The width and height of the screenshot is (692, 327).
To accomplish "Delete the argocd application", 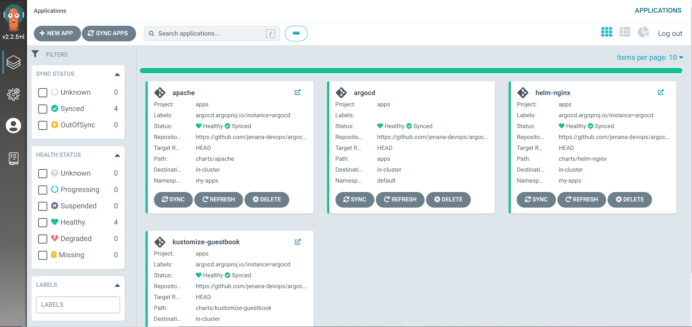I will tap(448, 200).
